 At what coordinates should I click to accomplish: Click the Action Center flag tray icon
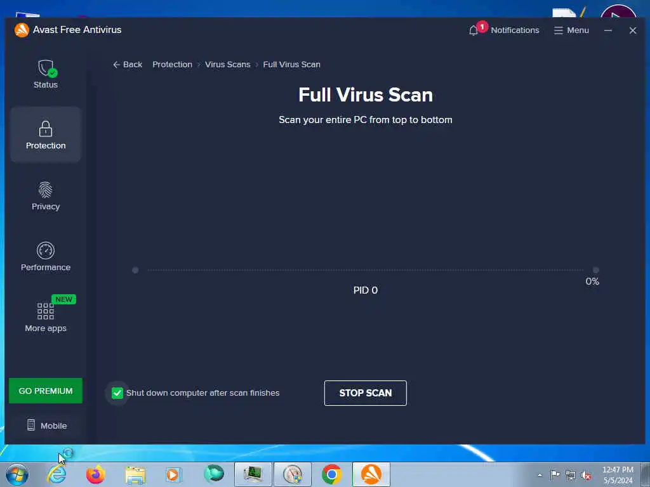coord(555,475)
